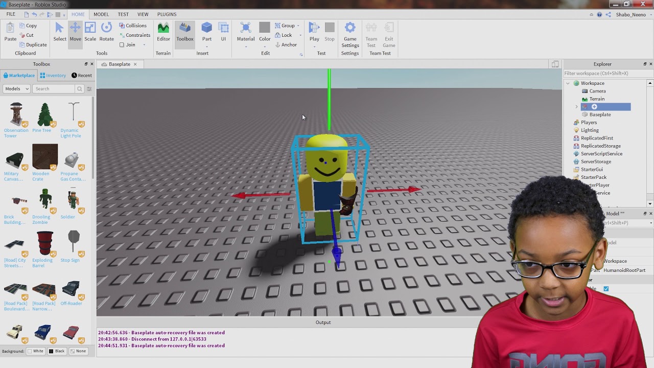Viewport: 654px width, 368px height.
Task: Open the PLUGINS ribbon tab
Action: (167, 14)
